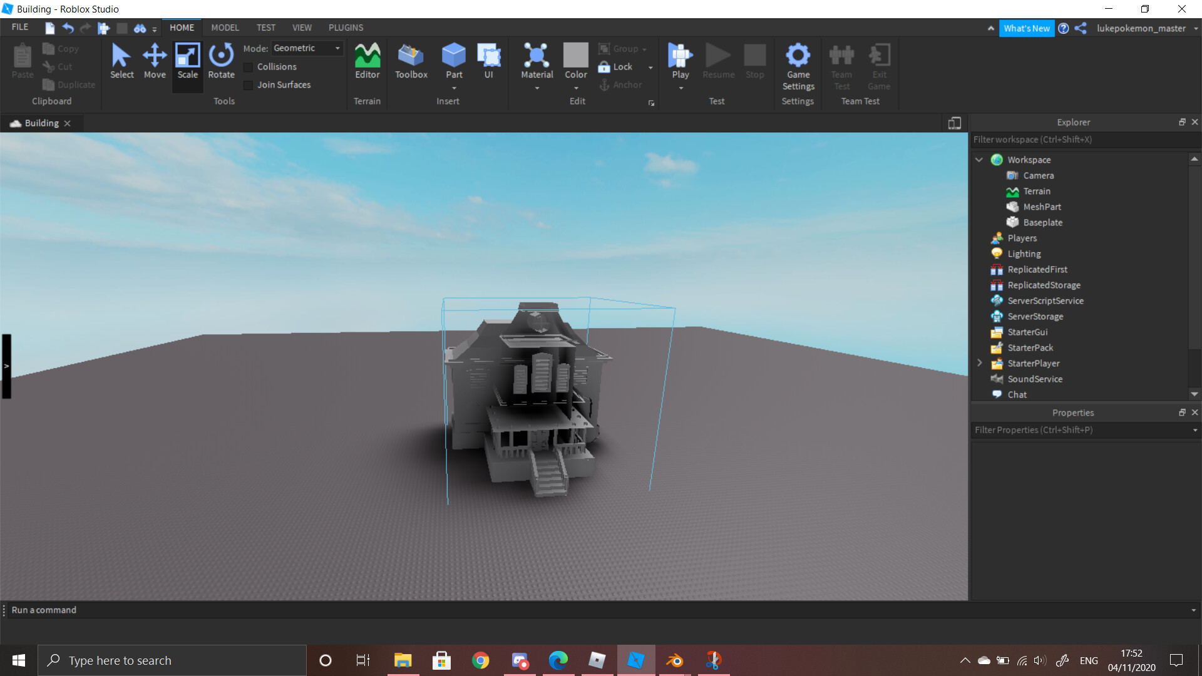This screenshot has width=1202, height=676.
Task: Open the Mode Geometric dropdown
Action: pos(307,48)
